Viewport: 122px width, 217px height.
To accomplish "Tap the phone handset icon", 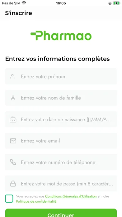I will point(13,162).
